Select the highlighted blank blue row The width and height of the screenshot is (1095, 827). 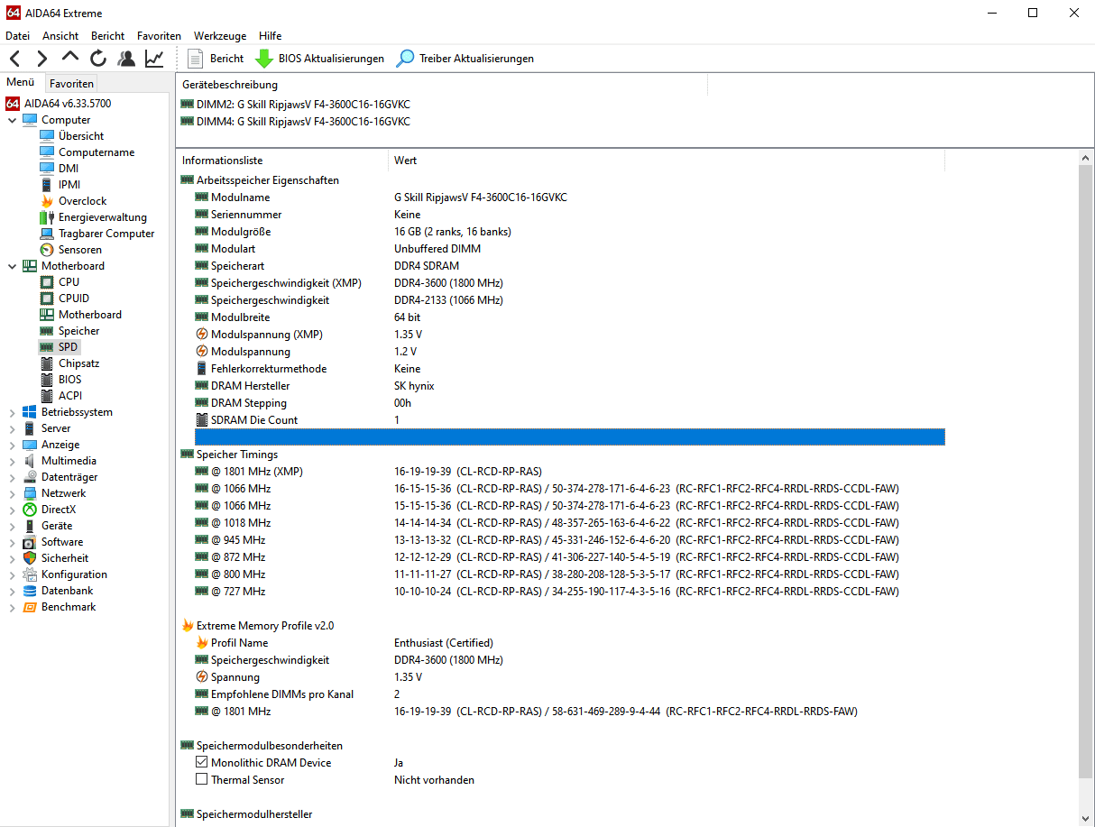click(569, 437)
